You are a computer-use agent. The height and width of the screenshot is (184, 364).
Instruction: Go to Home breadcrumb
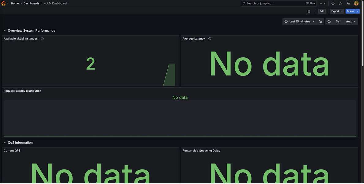click(x=15, y=3)
